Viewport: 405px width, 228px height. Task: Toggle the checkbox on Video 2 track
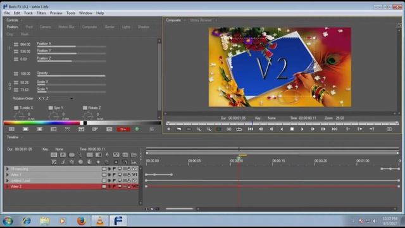pos(104,186)
